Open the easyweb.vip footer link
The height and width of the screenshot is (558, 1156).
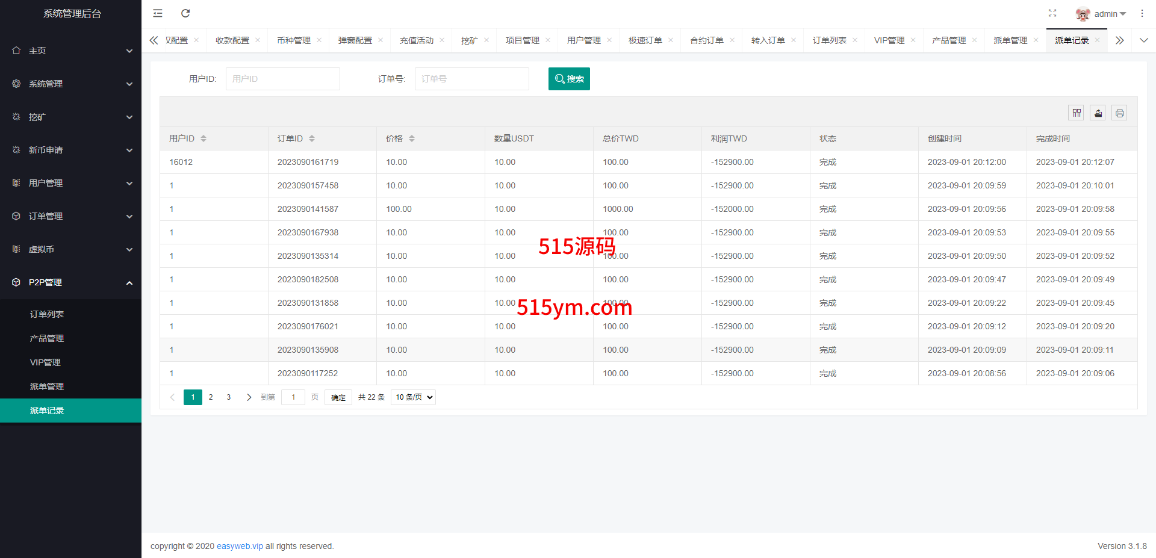click(240, 546)
